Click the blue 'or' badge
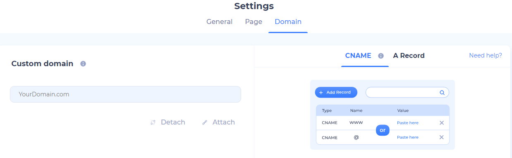The width and height of the screenshot is (512, 158). [383, 130]
